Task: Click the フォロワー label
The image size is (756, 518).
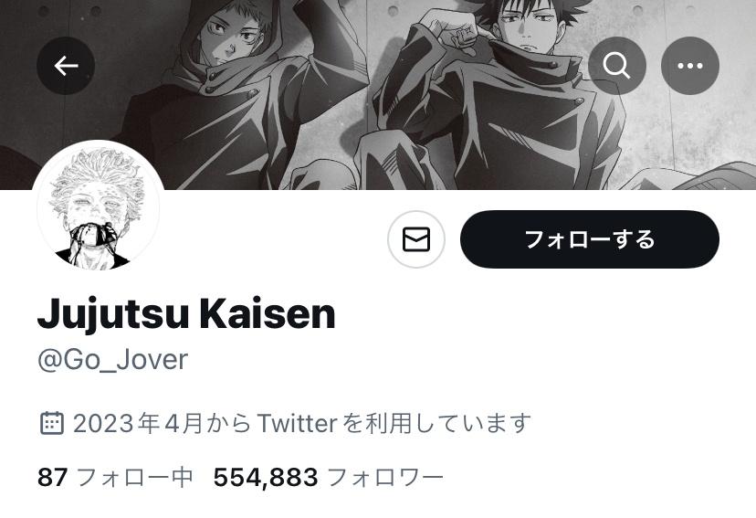Action: coord(385,477)
